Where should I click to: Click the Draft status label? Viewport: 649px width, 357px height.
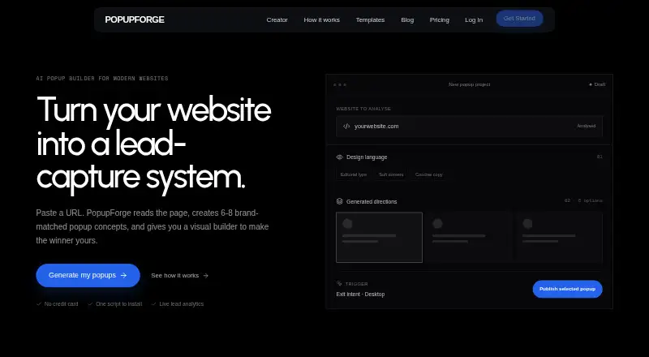(597, 84)
